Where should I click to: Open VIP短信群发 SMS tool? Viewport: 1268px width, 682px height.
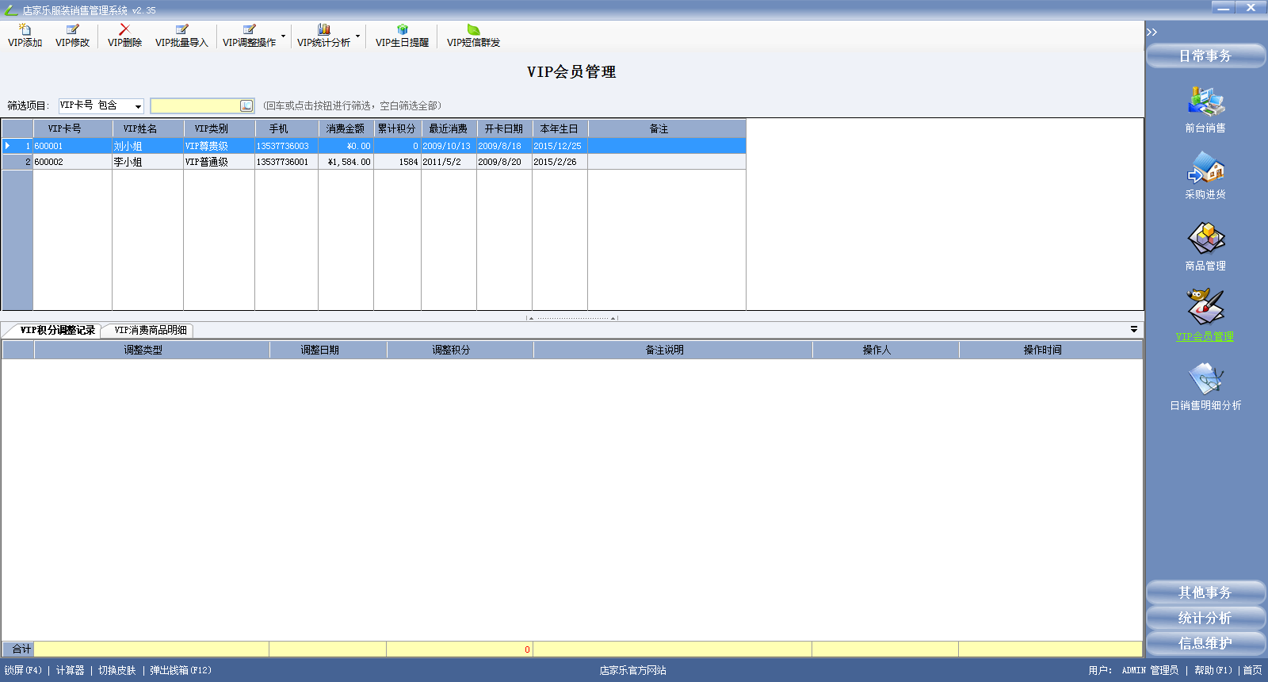(473, 36)
